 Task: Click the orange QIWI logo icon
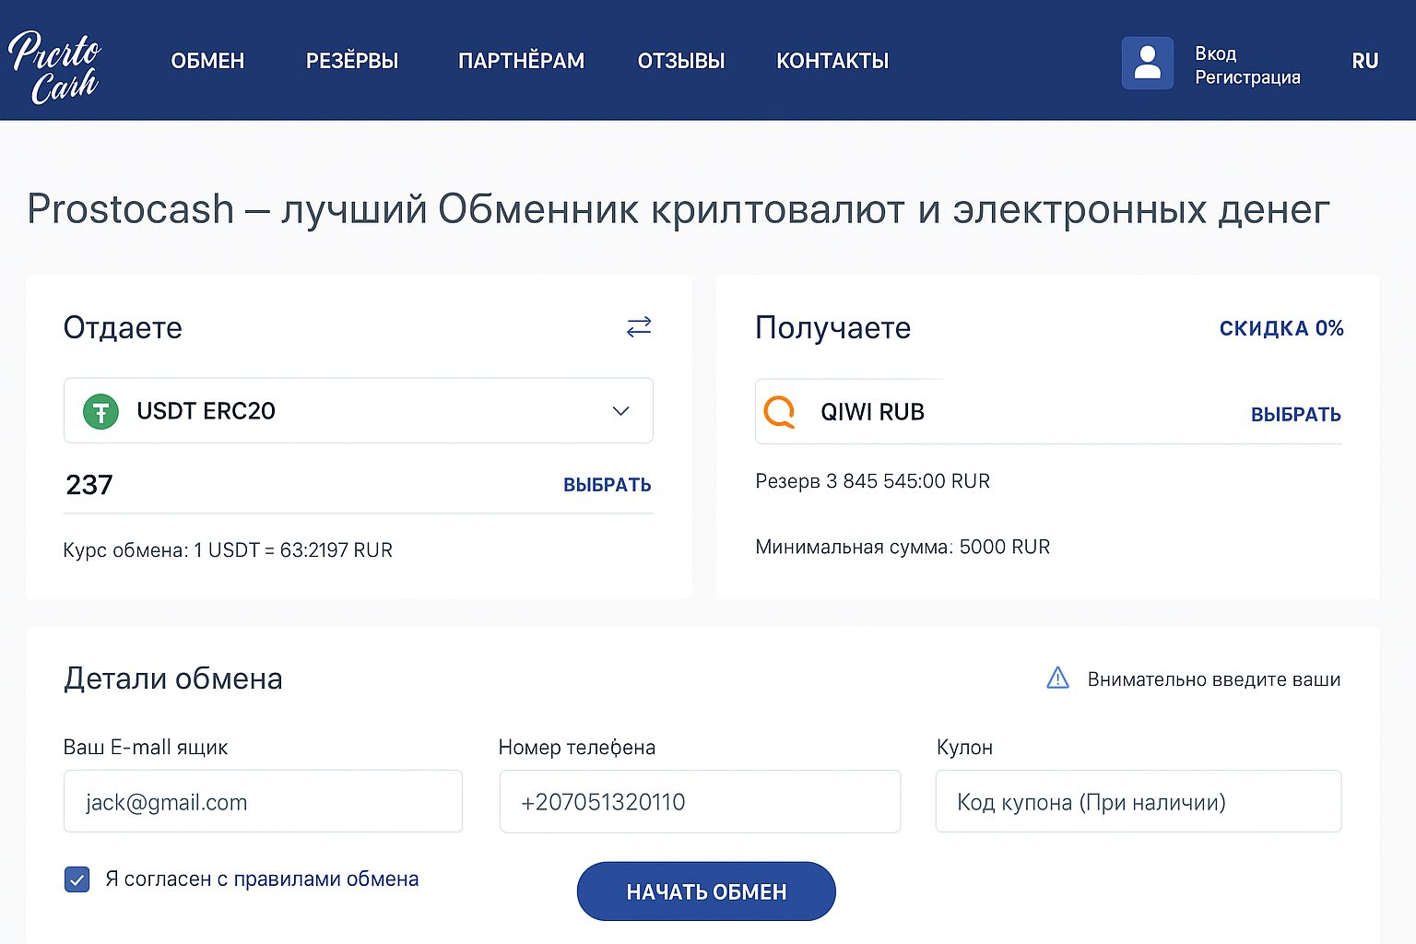pyautogui.click(x=780, y=411)
